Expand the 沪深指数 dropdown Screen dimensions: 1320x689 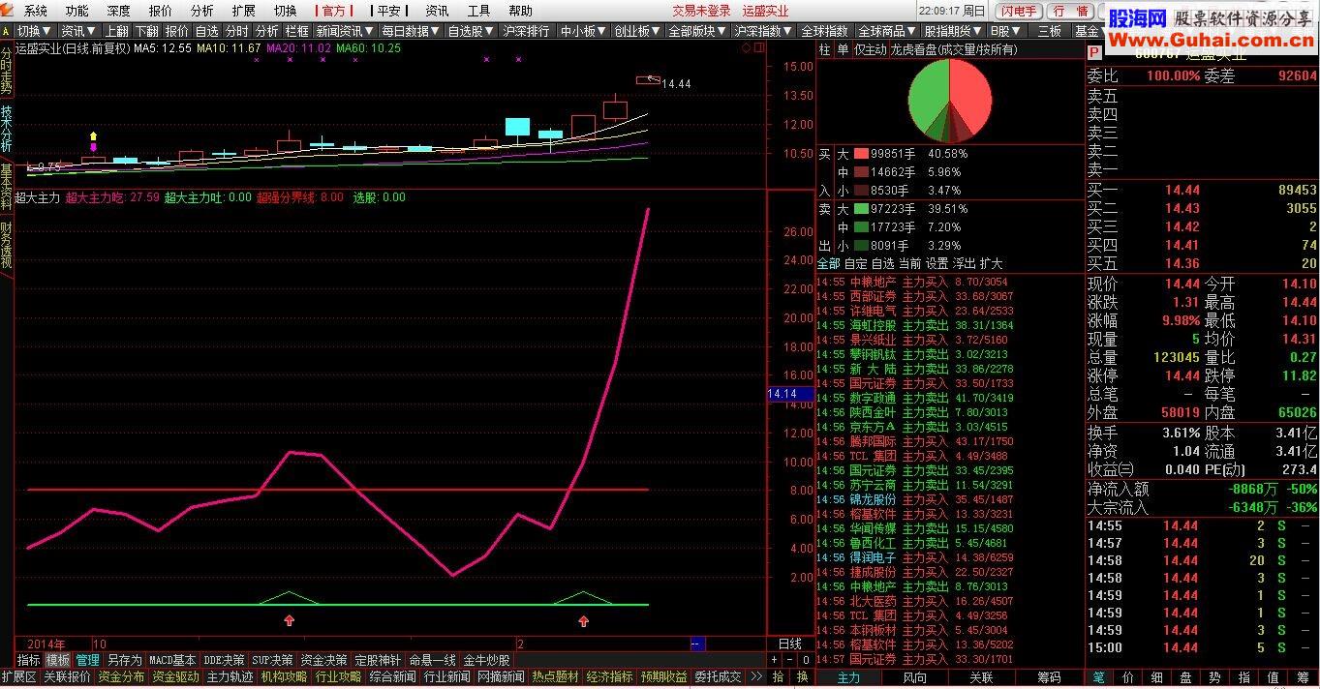[765, 31]
